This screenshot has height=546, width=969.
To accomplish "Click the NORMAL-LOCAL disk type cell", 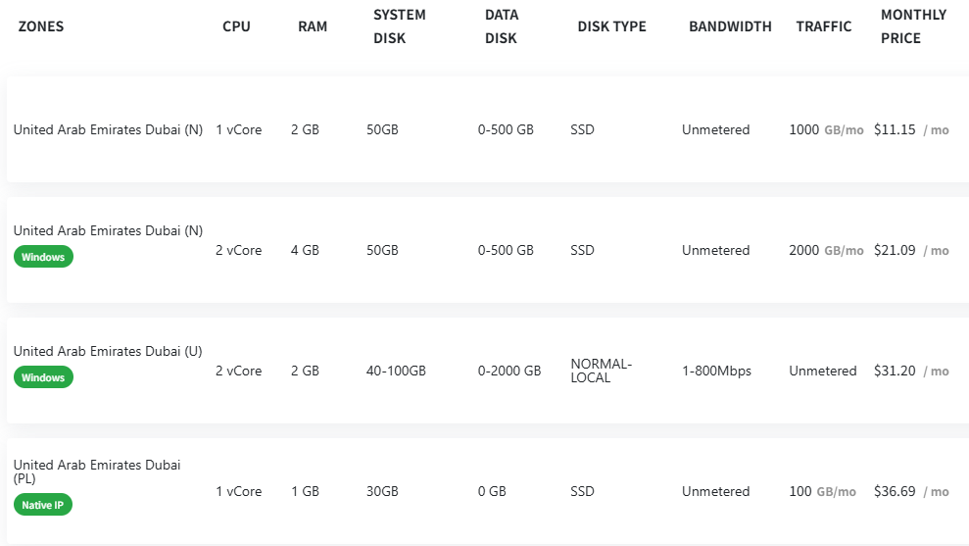I will pos(601,371).
